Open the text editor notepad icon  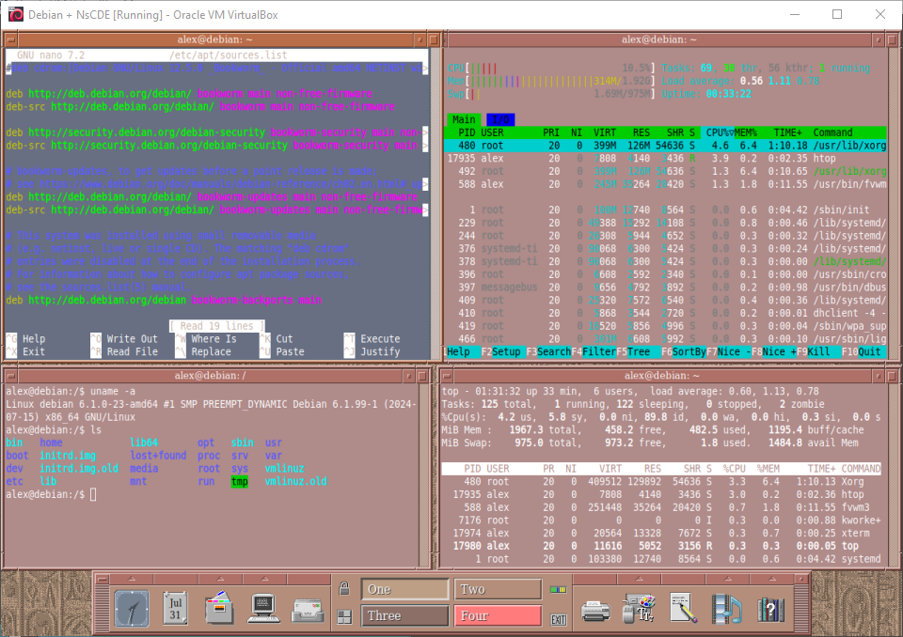pyautogui.click(x=683, y=609)
